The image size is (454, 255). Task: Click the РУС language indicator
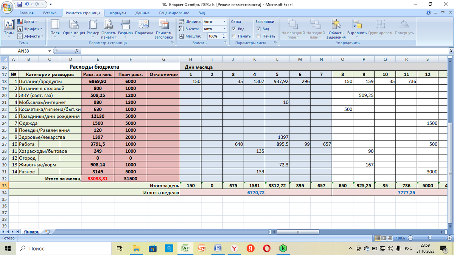coord(408,248)
